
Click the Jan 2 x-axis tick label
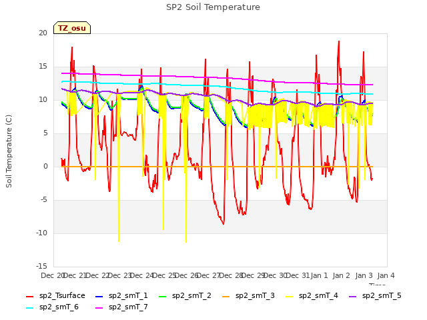341,275
